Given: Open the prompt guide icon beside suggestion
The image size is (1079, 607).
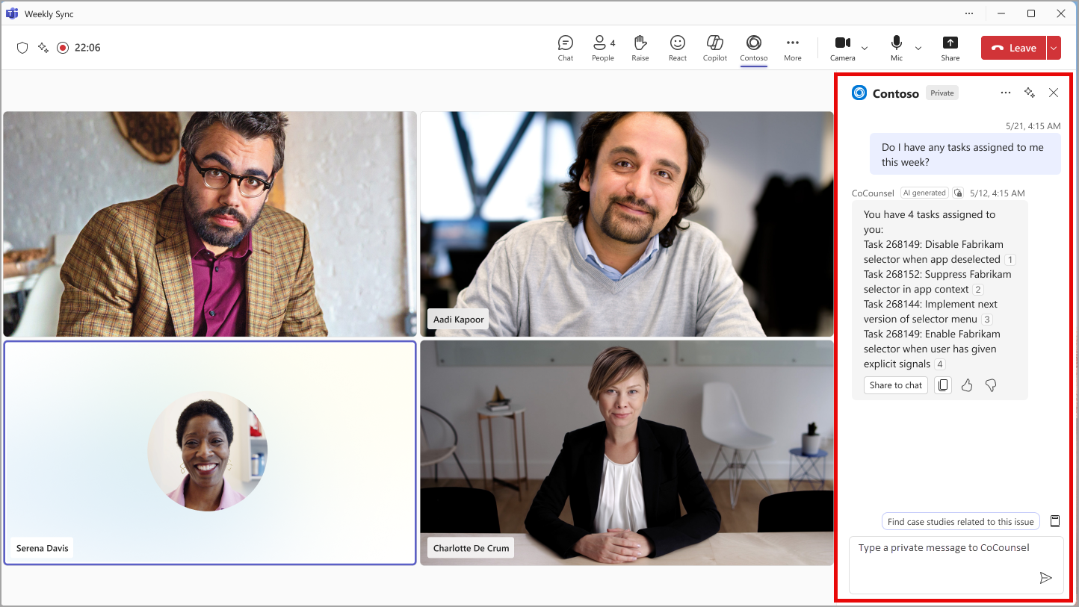Looking at the screenshot, I should pyautogui.click(x=1055, y=521).
